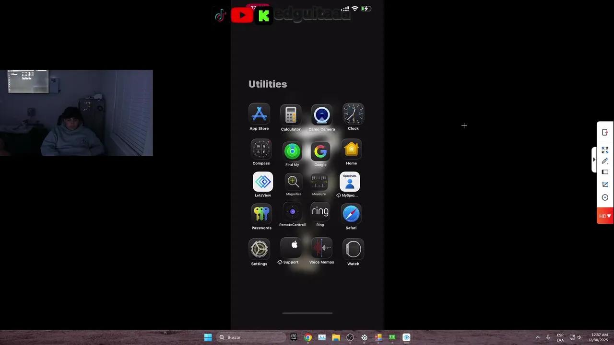
Task: Open OBS Studio from the taskbar
Action: pos(350,337)
